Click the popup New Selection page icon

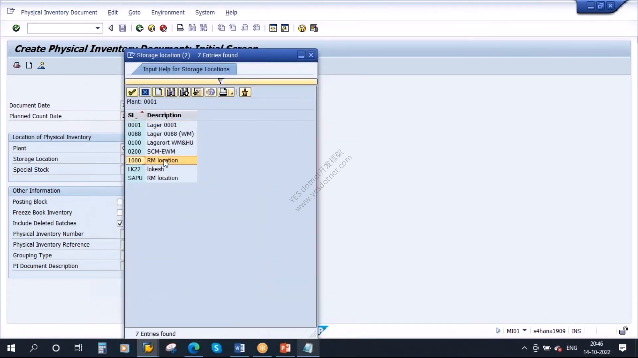[158, 92]
